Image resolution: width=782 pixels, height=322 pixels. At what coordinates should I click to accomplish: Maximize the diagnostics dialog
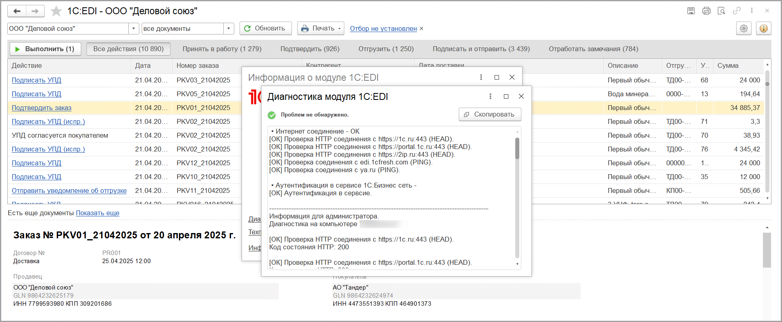tap(506, 96)
